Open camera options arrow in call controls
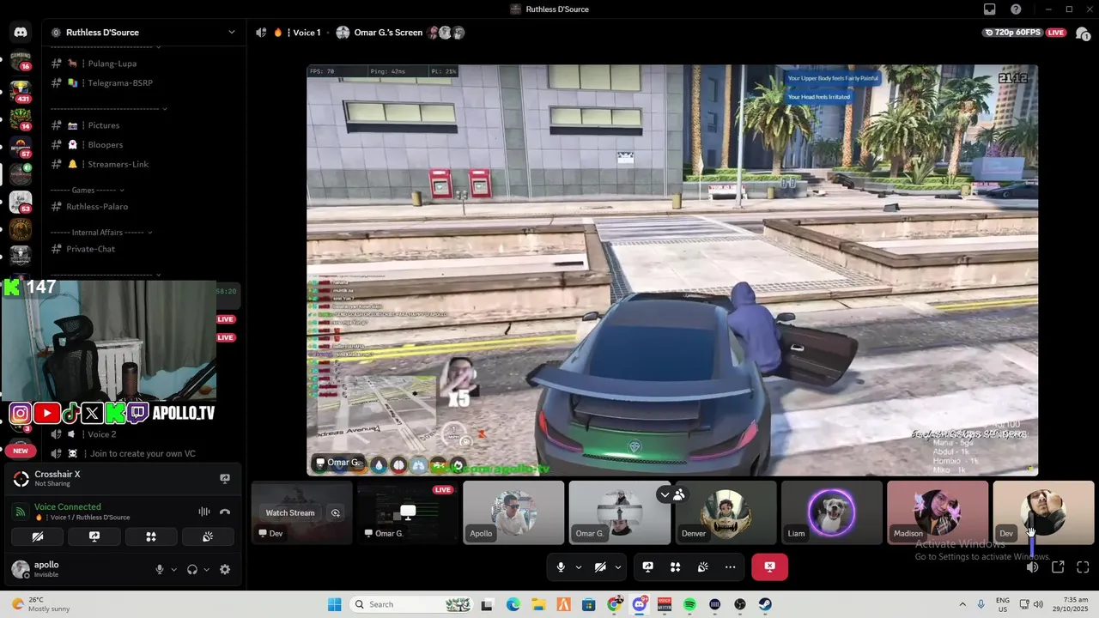 pos(617,566)
